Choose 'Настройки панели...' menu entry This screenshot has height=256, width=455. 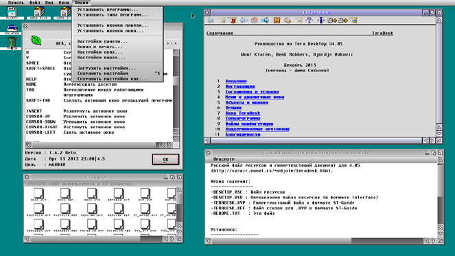point(117,41)
